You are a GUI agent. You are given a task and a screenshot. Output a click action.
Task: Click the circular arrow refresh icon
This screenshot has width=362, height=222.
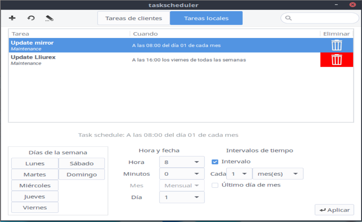[x=31, y=18]
